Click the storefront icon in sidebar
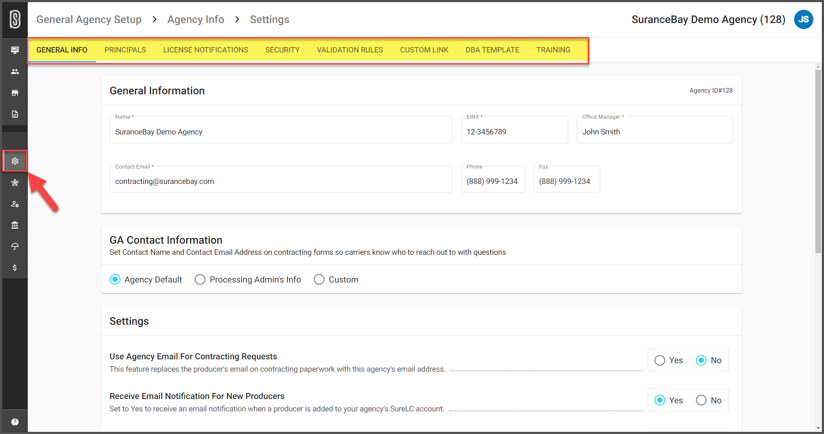Viewport: 824px width, 434px height. pyautogui.click(x=15, y=93)
